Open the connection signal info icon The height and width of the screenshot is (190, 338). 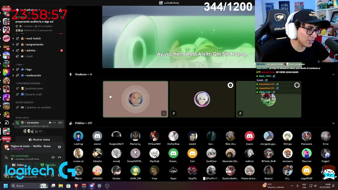pyautogui.click(x=6, y=157)
